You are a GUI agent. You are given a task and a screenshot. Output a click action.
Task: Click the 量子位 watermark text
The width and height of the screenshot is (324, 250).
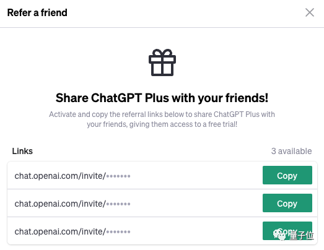tap(302, 235)
